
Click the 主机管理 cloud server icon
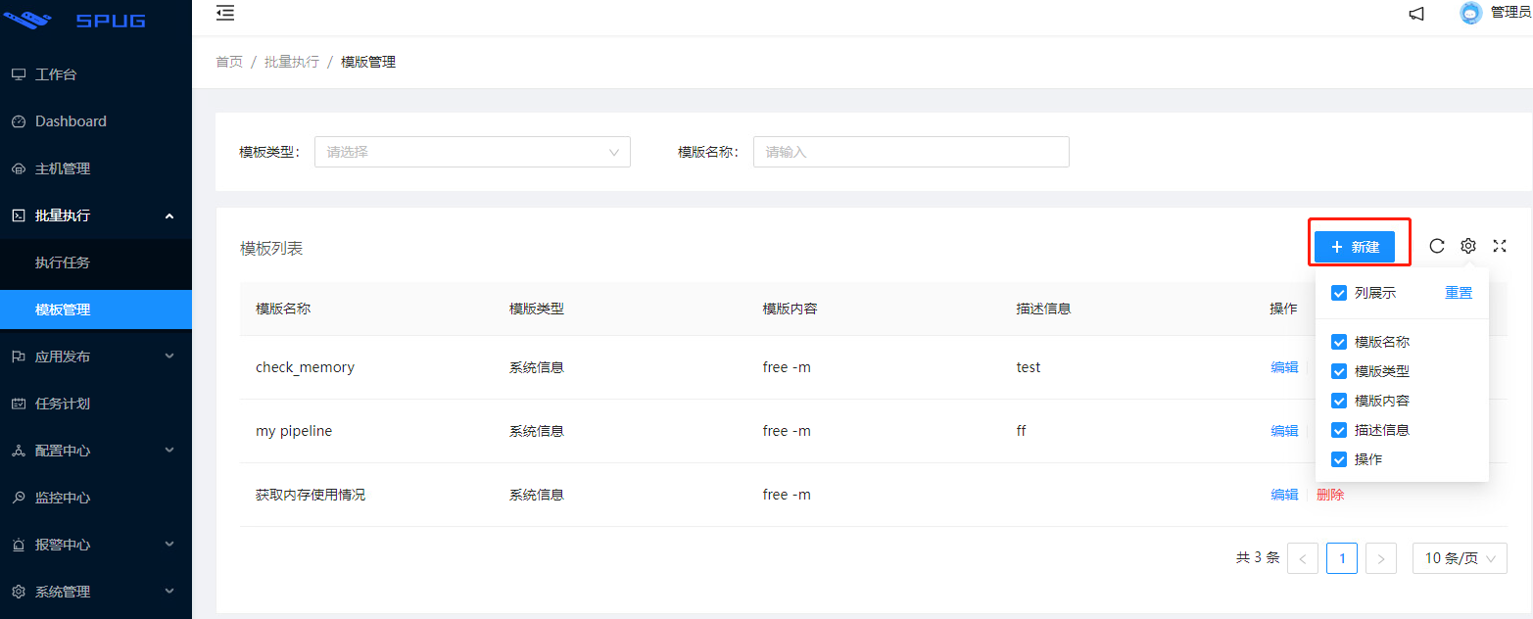click(x=19, y=168)
